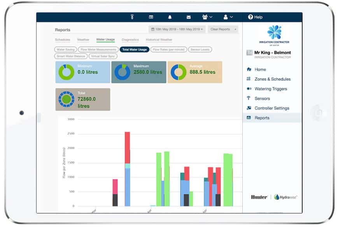Open the customers group dropdown menu
Image resolution: width=338 pixels, height=227 pixels.
207,17
